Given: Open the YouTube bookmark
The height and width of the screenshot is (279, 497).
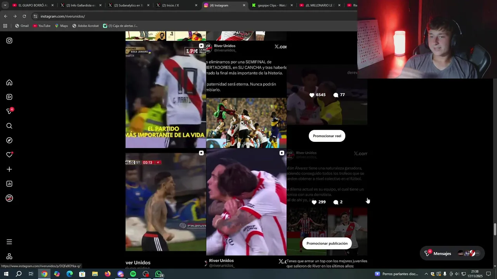Looking at the screenshot, I should coord(42,26).
